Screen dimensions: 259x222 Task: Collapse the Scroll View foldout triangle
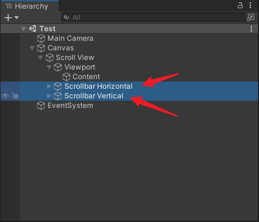point(40,58)
